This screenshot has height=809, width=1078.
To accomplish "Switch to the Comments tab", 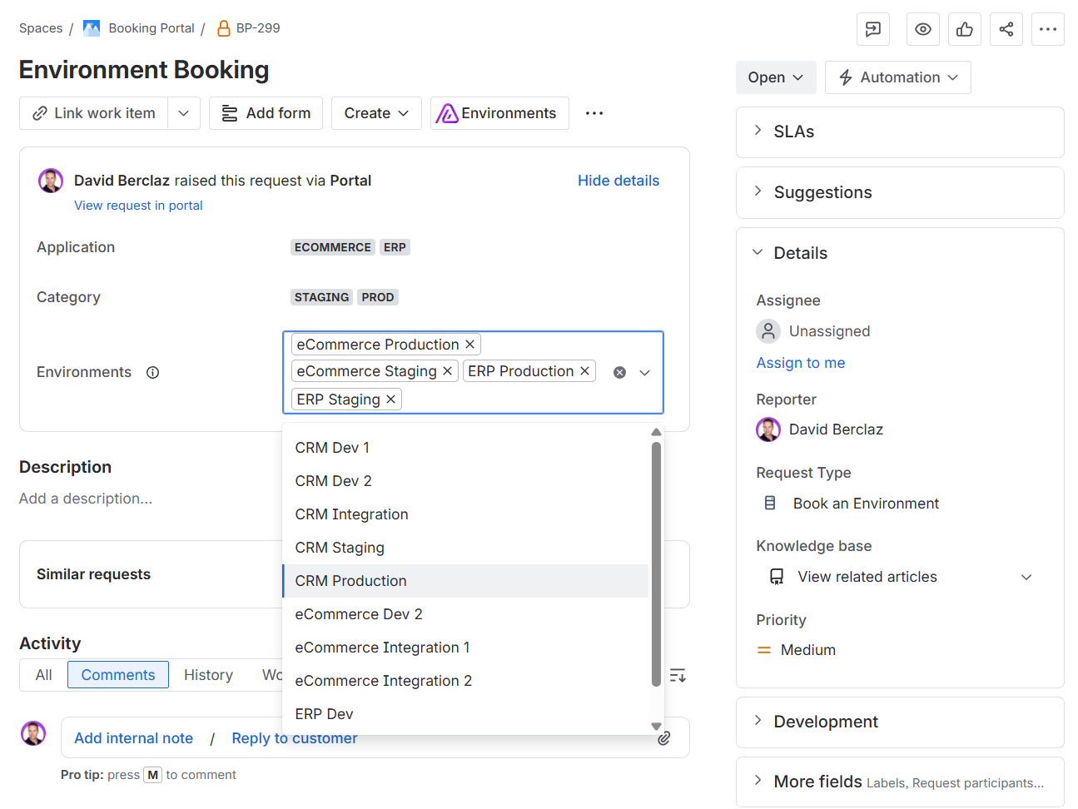I will (118, 675).
